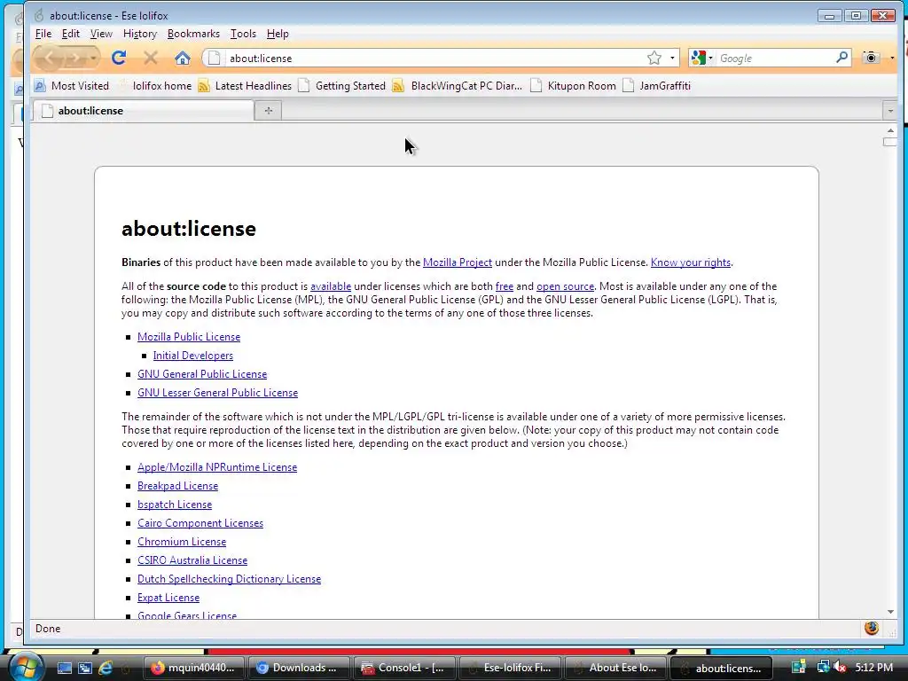The image size is (908, 681).
Task: Open Most Visited bookmarks folder
Action: click(x=72, y=86)
